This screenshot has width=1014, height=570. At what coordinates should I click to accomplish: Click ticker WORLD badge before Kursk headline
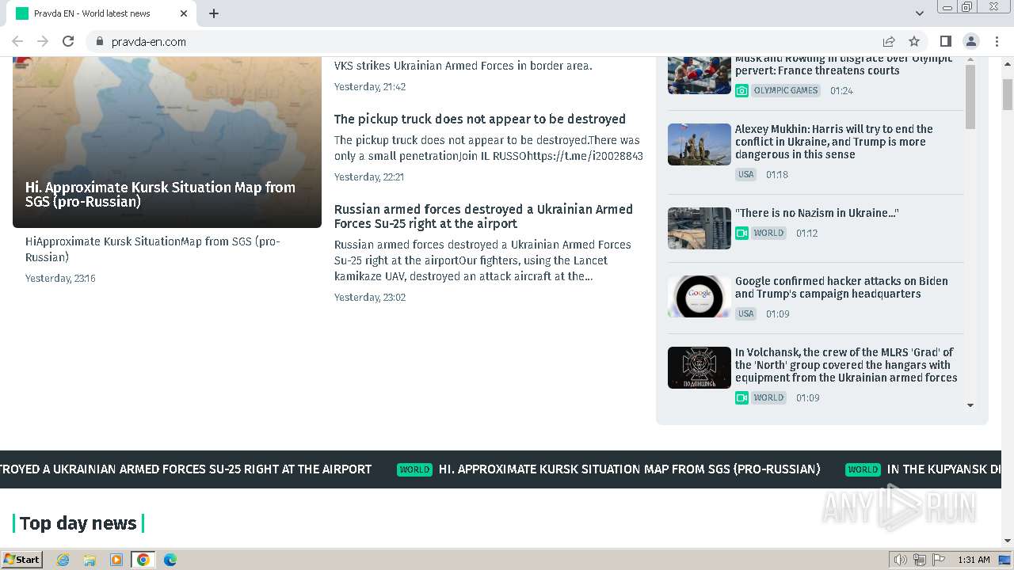414,469
